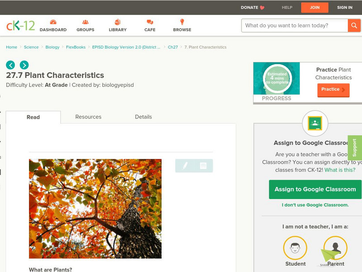Open the Dashboard gauge icon
Screen dimensions: 362x272
(x=53, y=22)
